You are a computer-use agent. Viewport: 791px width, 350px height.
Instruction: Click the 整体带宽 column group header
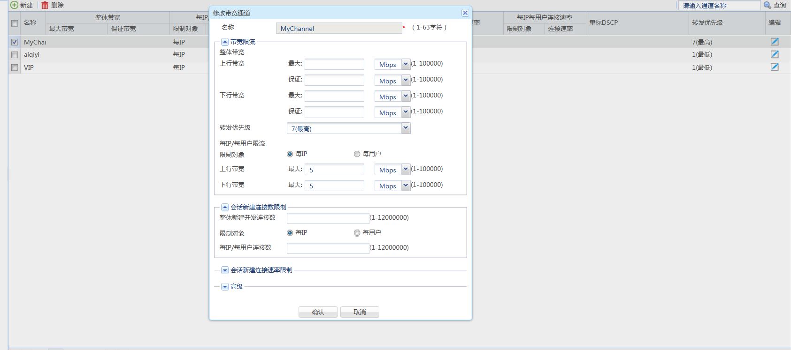point(108,17)
